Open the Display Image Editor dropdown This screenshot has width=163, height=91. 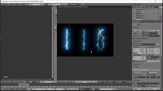pyautogui.click(x=150, y=33)
